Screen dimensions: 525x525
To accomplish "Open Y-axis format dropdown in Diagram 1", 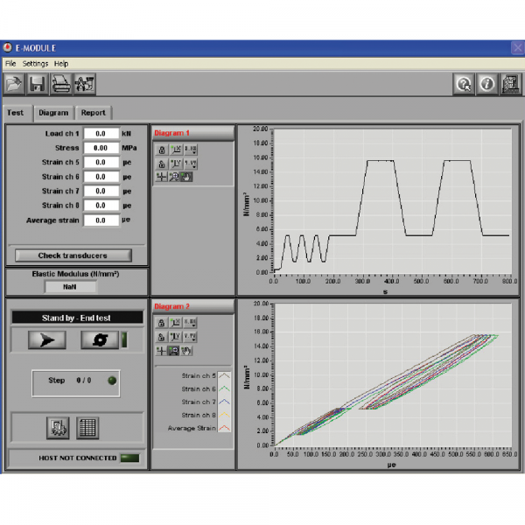I will [191, 164].
